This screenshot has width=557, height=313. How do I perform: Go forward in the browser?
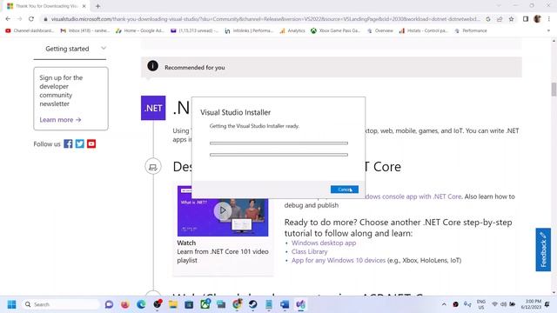pyautogui.click(x=19, y=19)
